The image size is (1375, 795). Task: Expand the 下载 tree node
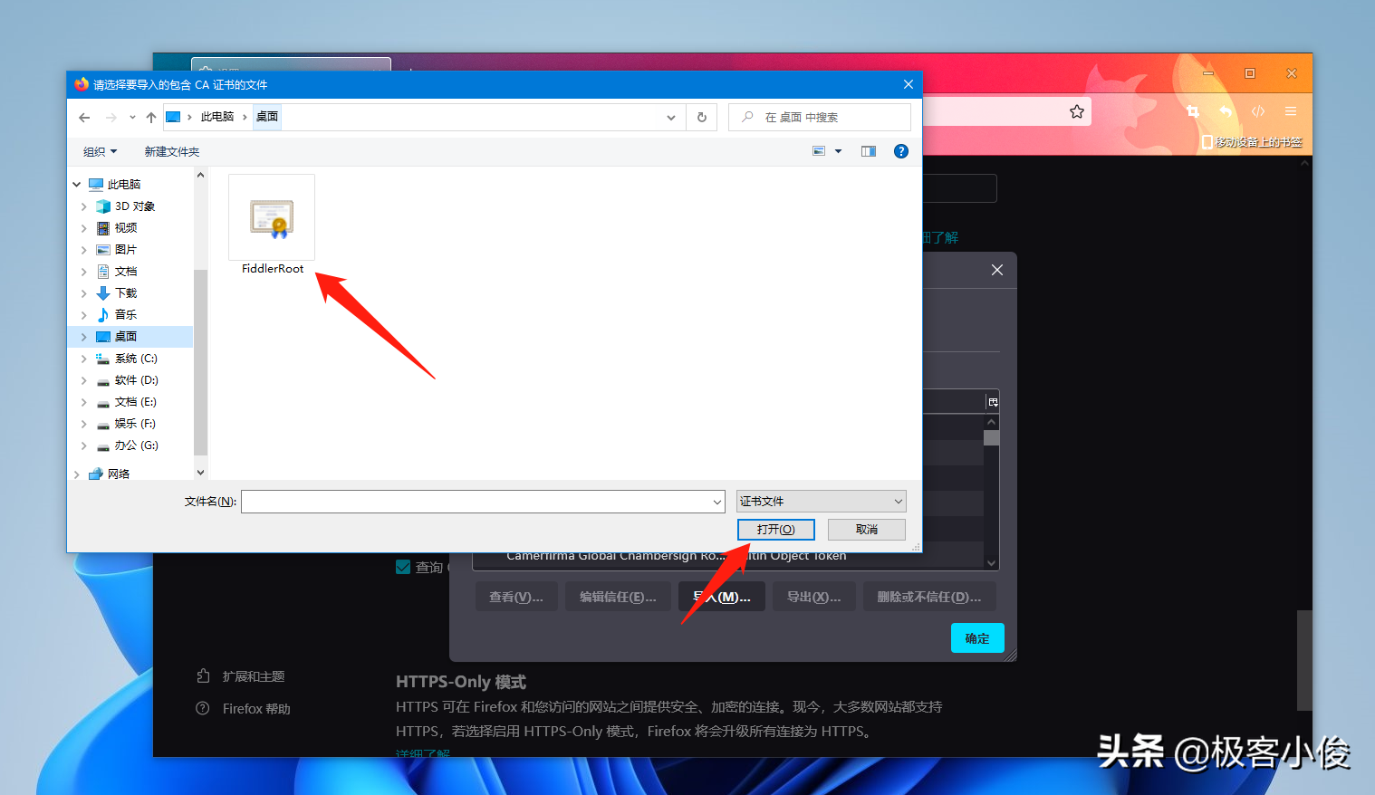click(84, 293)
